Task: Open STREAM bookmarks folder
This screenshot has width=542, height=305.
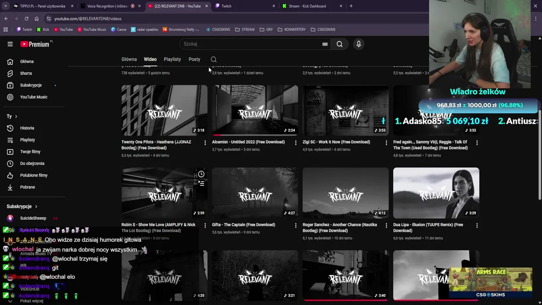Action: [245, 30]
